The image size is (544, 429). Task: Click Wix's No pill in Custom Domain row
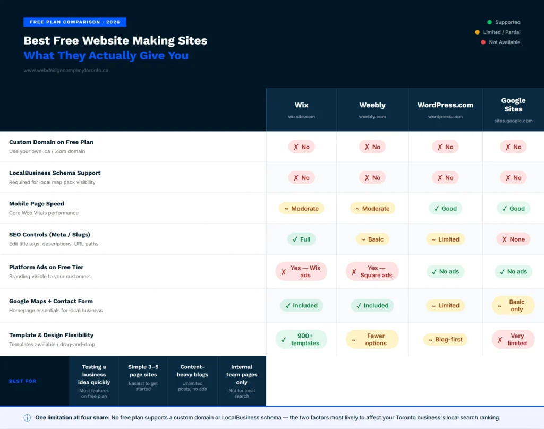coord(302,147)
